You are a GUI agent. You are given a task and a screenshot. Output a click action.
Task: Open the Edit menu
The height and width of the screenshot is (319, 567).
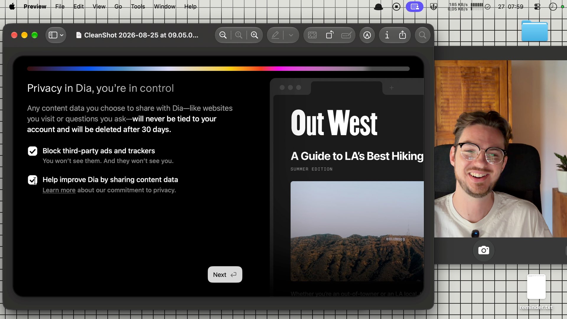pos(79,6)
